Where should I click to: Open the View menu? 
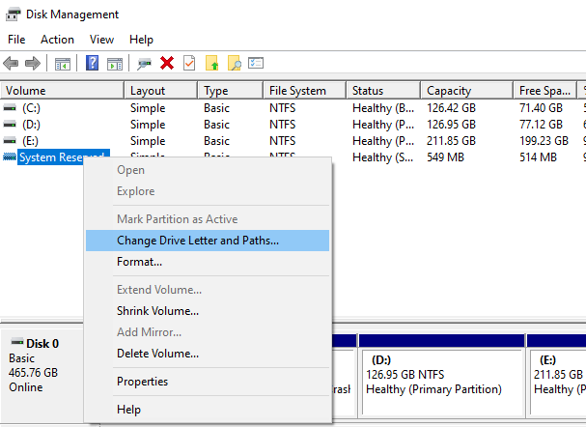coord(101,40)
